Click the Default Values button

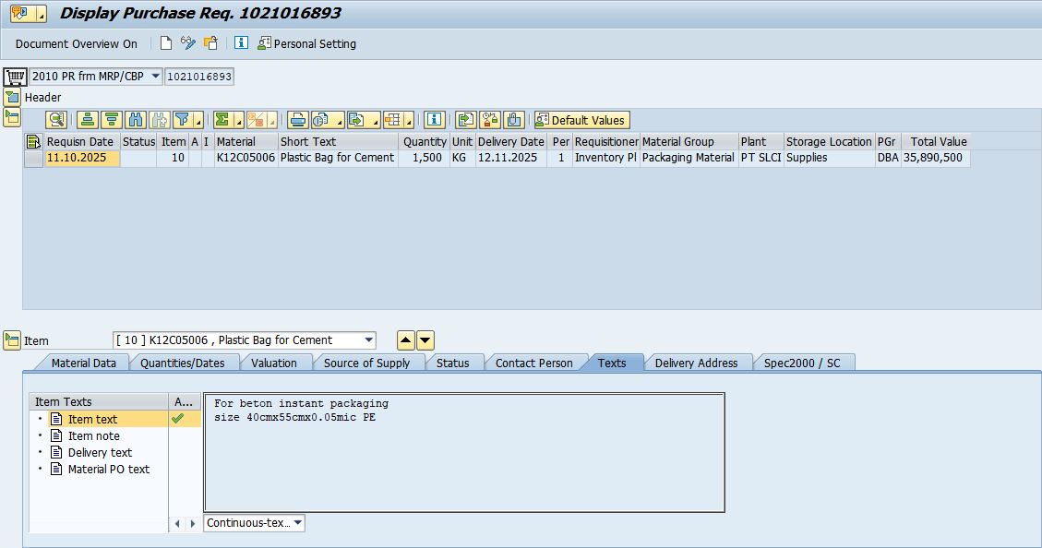(x=581, y=120)
